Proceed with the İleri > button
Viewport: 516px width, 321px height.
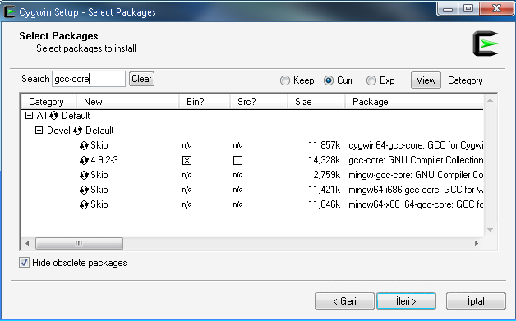point(407,301)
